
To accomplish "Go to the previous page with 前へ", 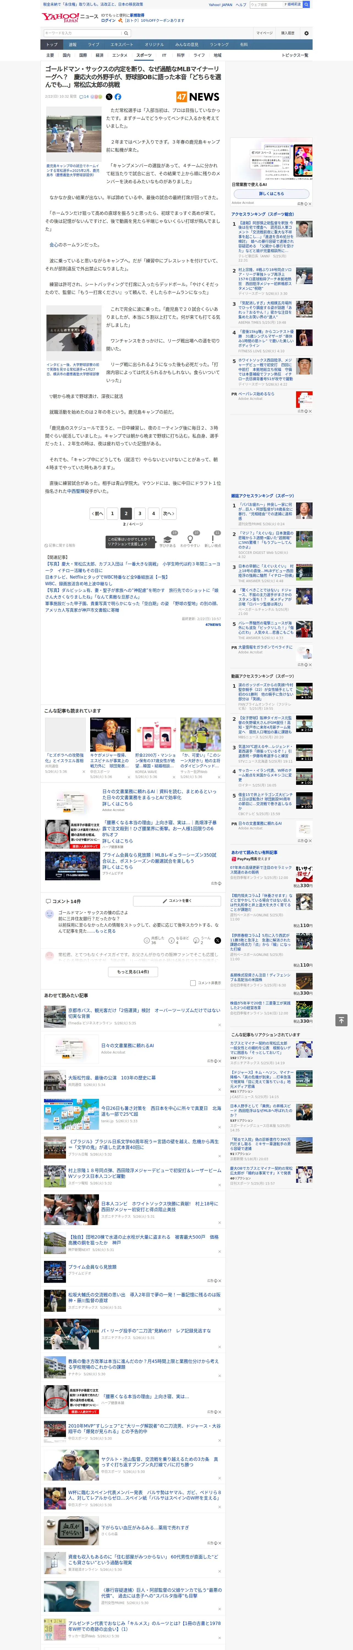I will [97, 513].
